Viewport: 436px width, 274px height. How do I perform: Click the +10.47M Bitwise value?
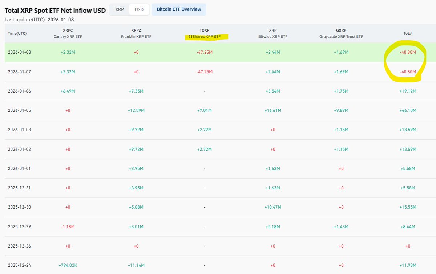tap(272, 207)
